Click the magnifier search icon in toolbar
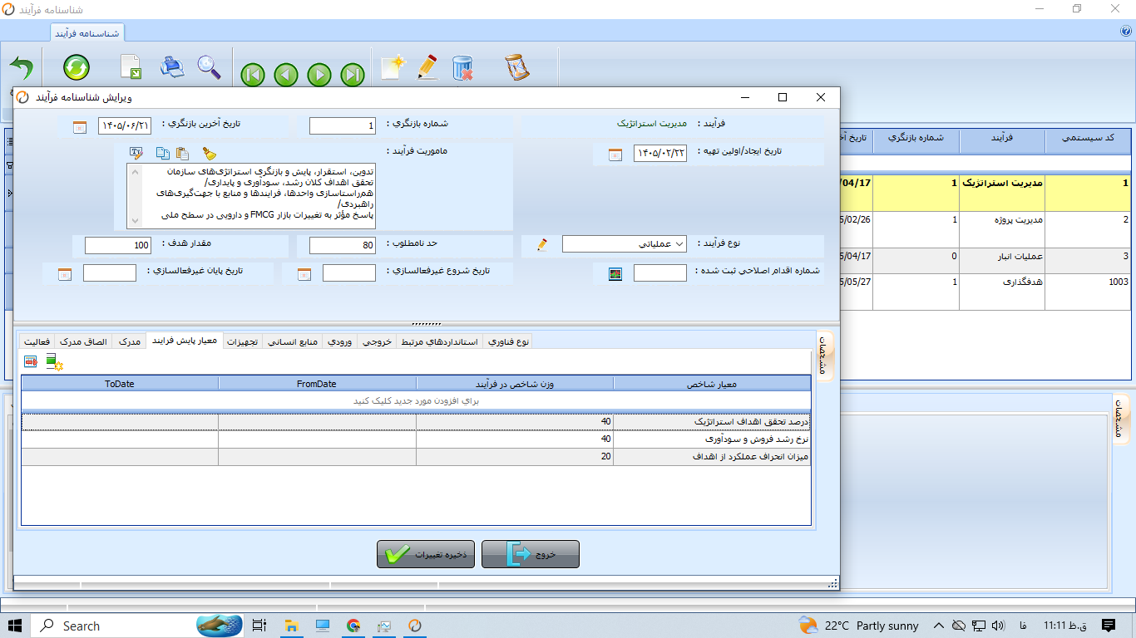 coord(209,67)
